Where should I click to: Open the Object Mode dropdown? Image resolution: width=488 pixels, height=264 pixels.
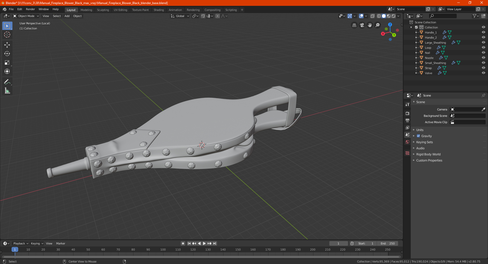pyautogui.click(x=26, y=16)
